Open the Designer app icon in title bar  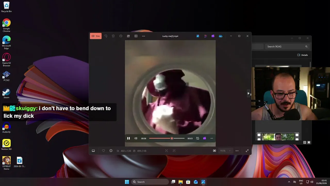click(x=205, y=36)
